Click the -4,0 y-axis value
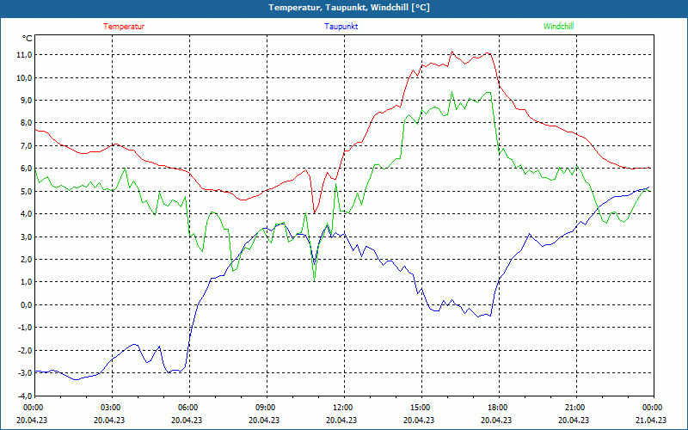688x430 pixels. point(25,396)
